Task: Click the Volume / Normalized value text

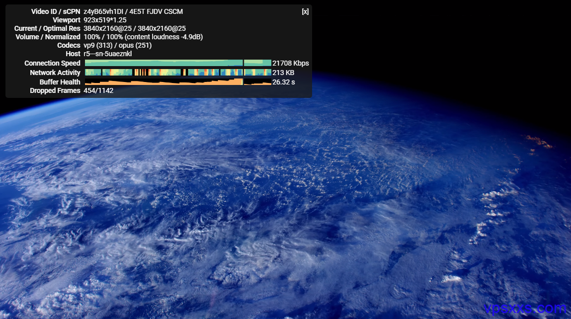Action: coord(143,37)
